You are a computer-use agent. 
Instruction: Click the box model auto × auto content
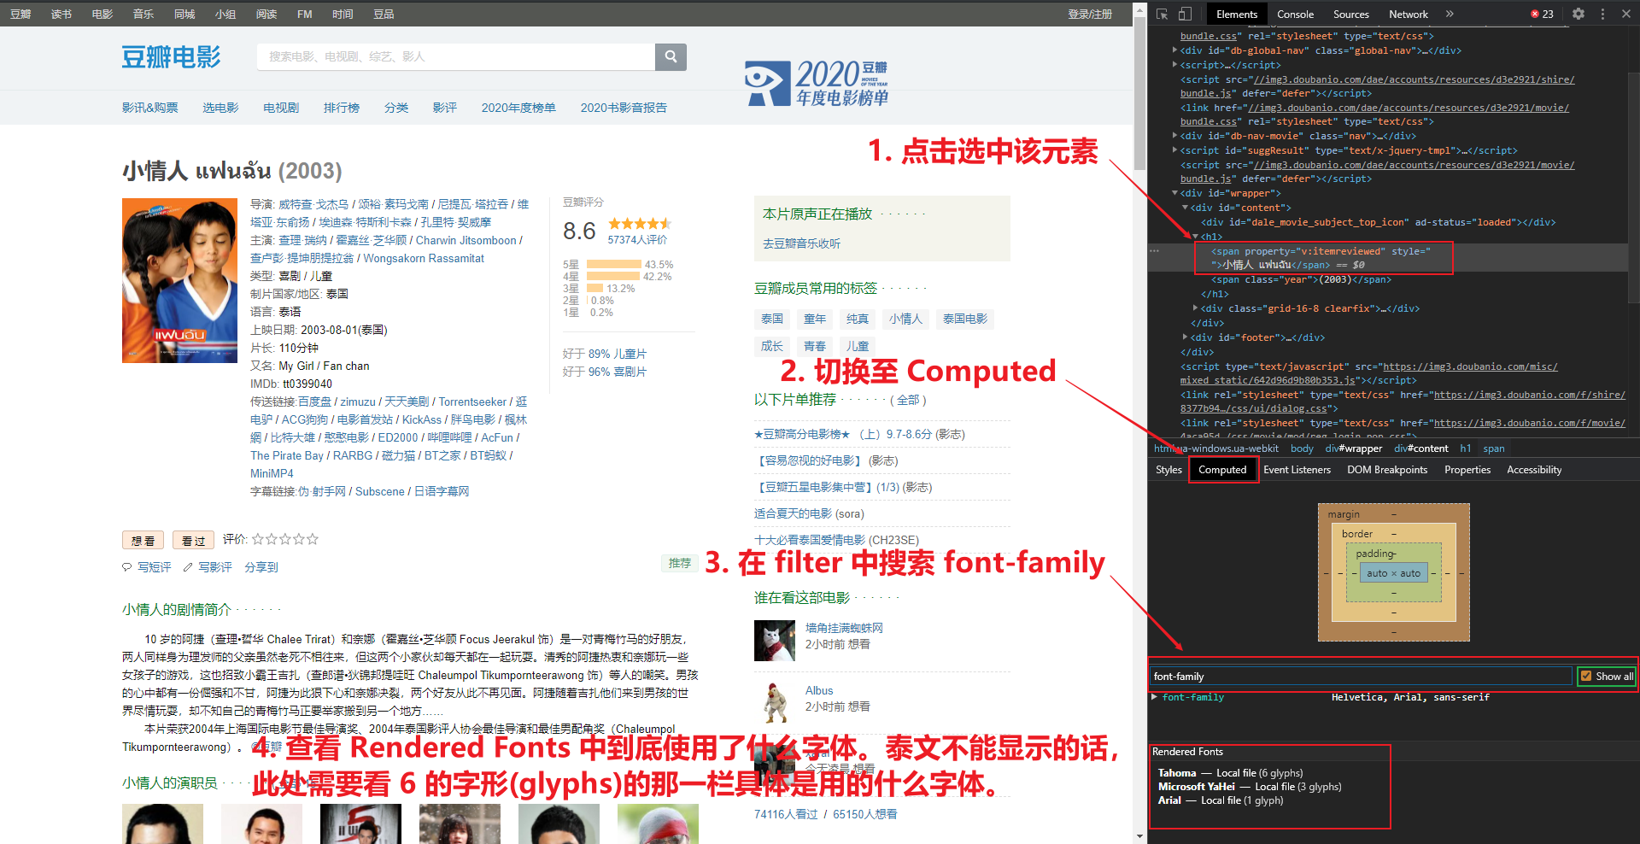click(x=1393, y=573)
